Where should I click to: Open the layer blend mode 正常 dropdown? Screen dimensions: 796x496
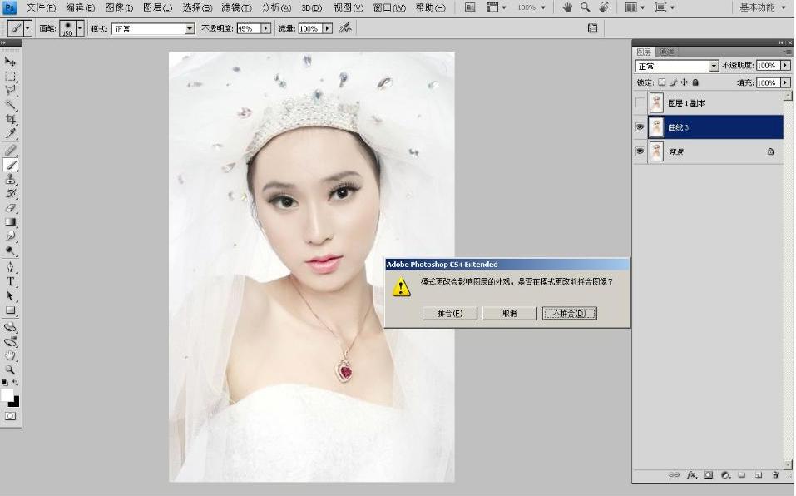point(714,66)
